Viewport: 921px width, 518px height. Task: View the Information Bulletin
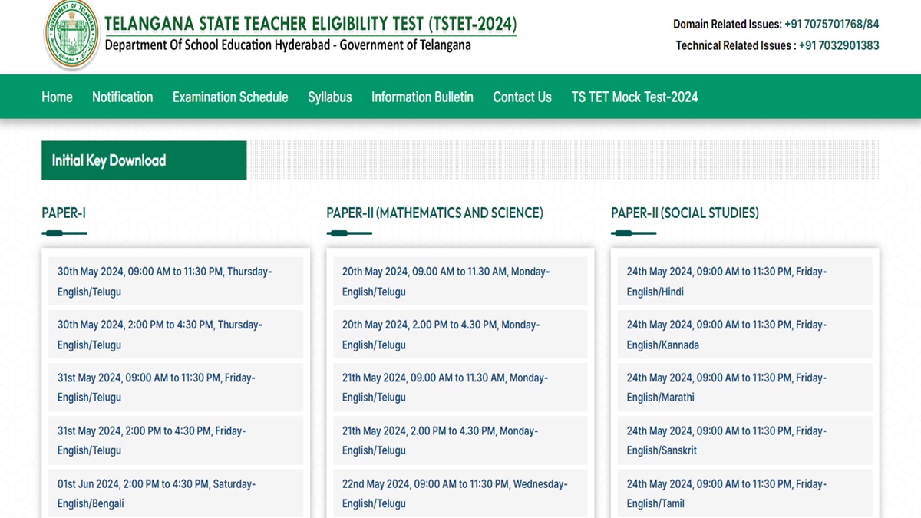coord(421,97)
